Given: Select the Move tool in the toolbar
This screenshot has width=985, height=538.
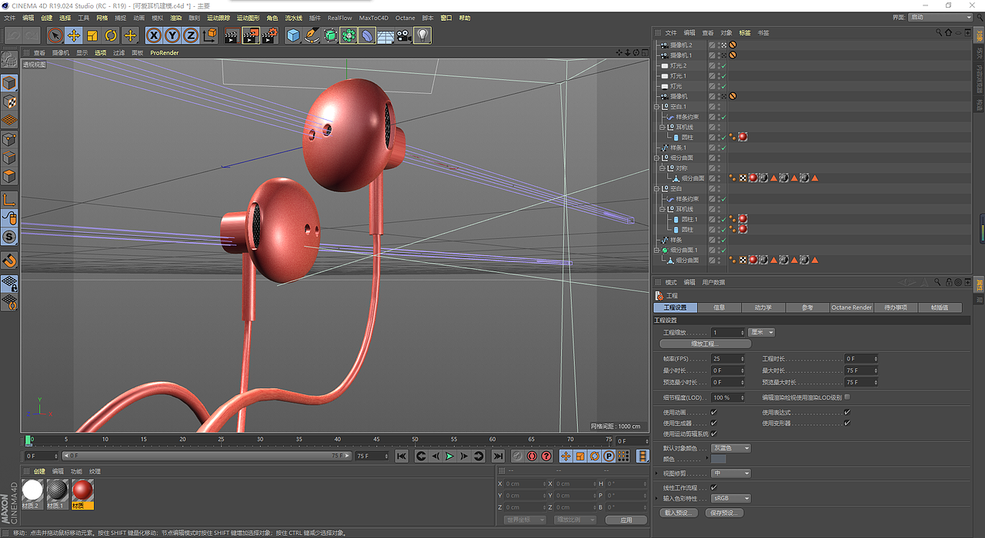Looking at the screenshot, I should tap(74, 35).
